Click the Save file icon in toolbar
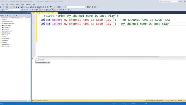Image resolution: width=186 pixels, height=105 pixels. pyautogui.click(x=16, y=7)
